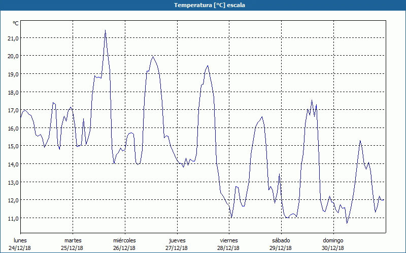Screen dimensions: 406x253
Task: Click the date 30/12/18
Action: 333,248
